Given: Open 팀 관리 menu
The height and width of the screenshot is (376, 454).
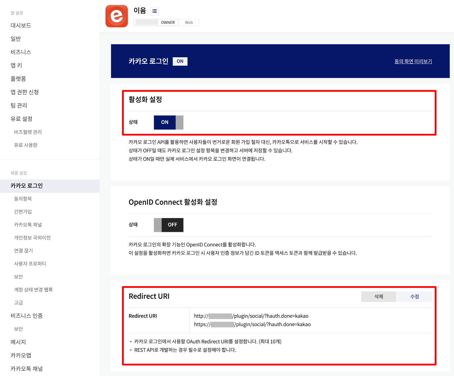Looking at the screenshot, I should [19, 105].
